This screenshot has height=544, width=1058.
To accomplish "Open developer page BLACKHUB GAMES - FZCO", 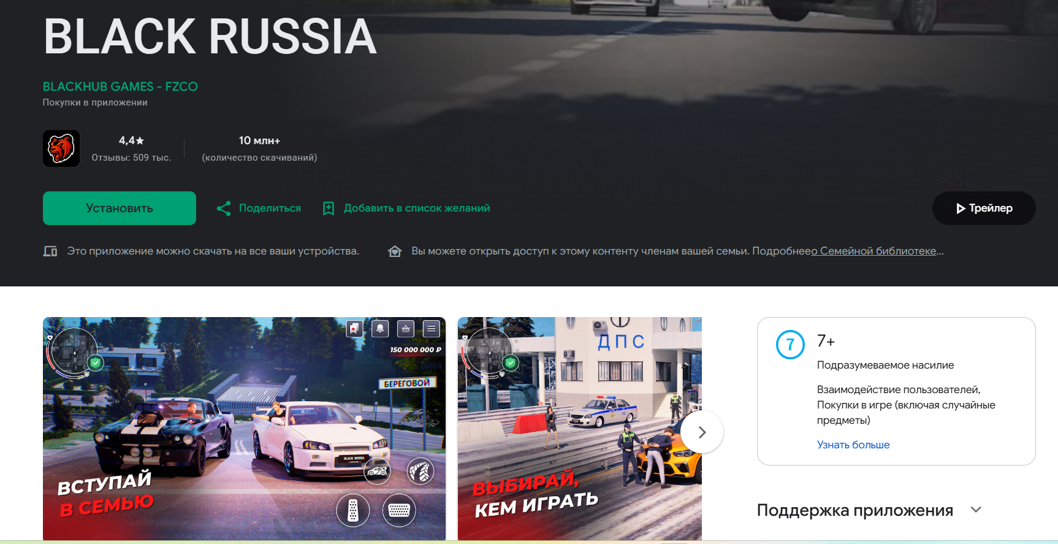I will [120, 86].
